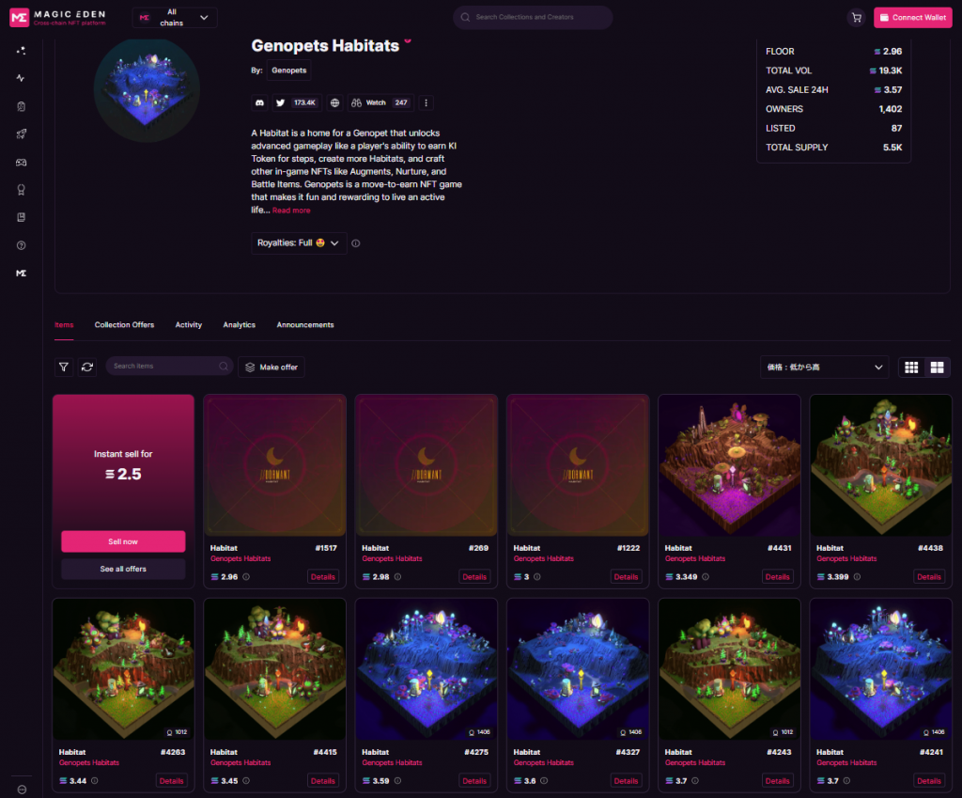Screen dimensions: 962x798
Task: Switch to large grid view
Action: [937, 368]
